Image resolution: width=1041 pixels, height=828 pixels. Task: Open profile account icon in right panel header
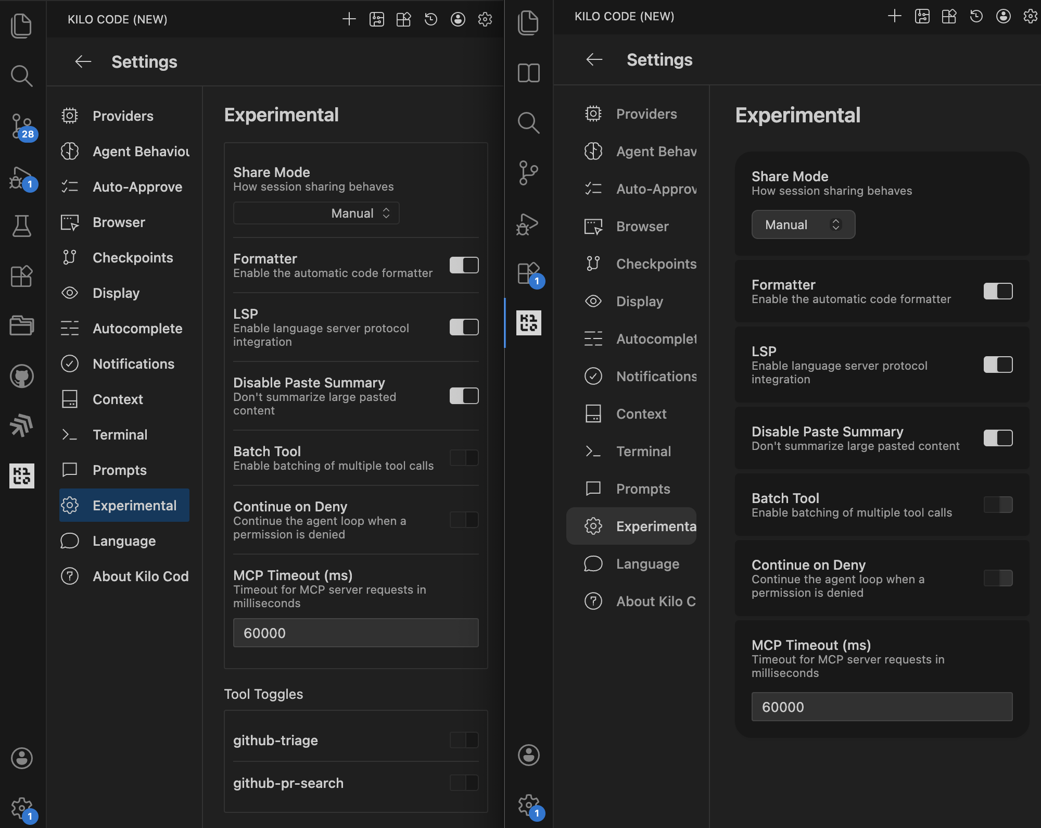click(x=1003, y=17)
